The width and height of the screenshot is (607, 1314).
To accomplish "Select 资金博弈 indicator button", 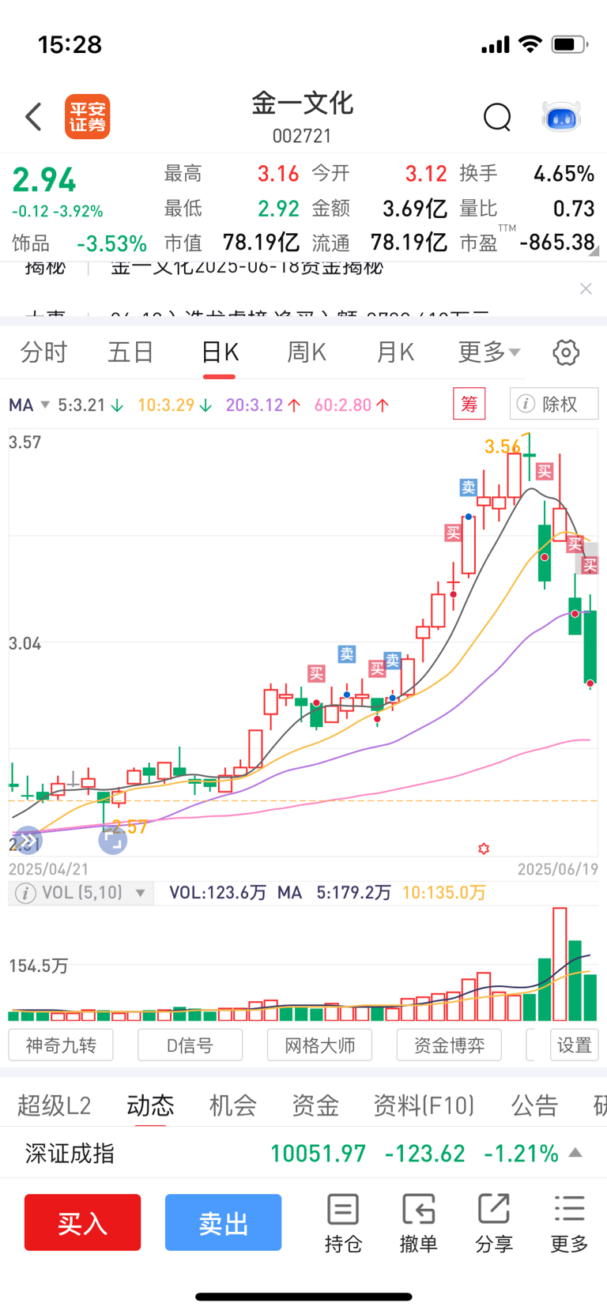I will pyautogui.click(x=449, y=1045).
